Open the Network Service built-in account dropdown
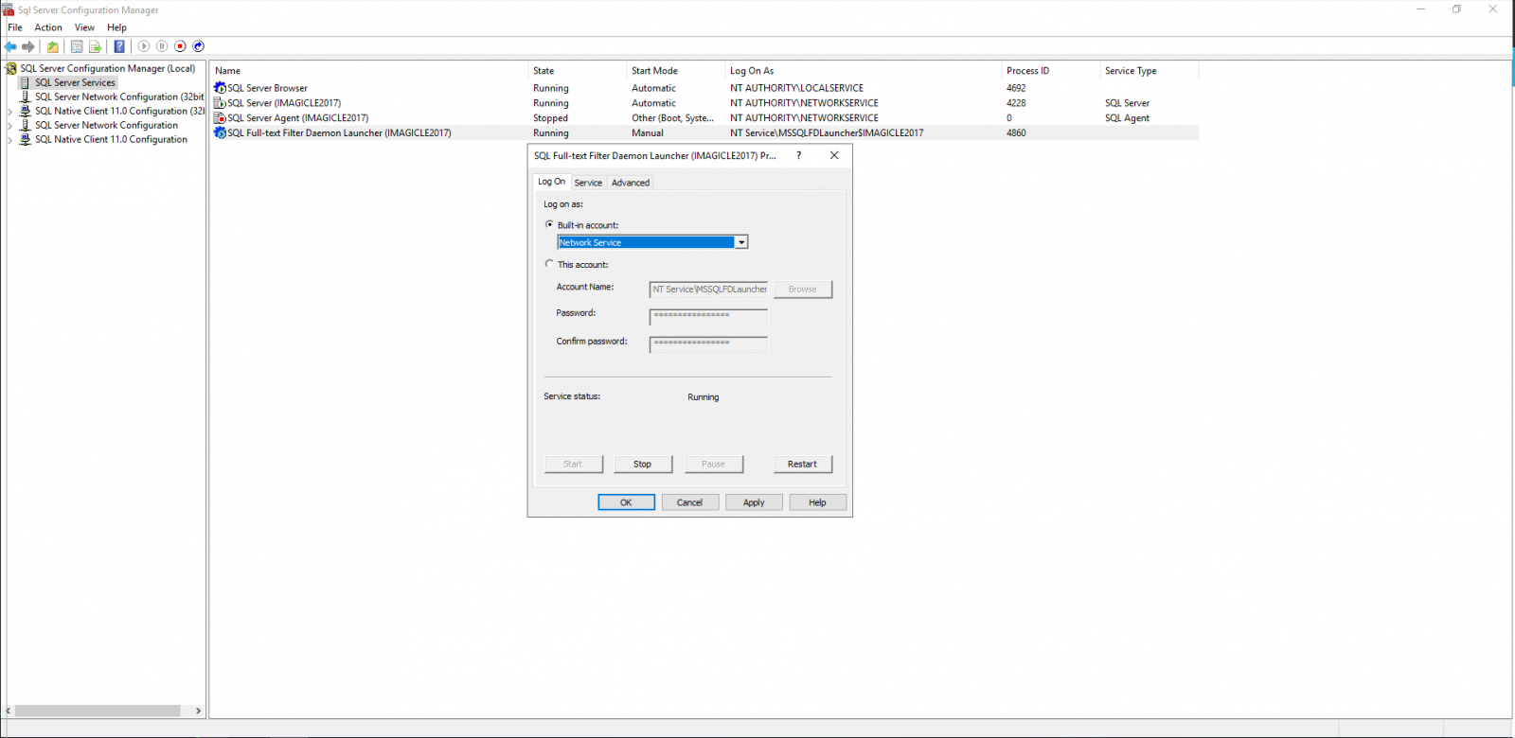The height and width of the screenshot is (738, 1515). [741, 242]
